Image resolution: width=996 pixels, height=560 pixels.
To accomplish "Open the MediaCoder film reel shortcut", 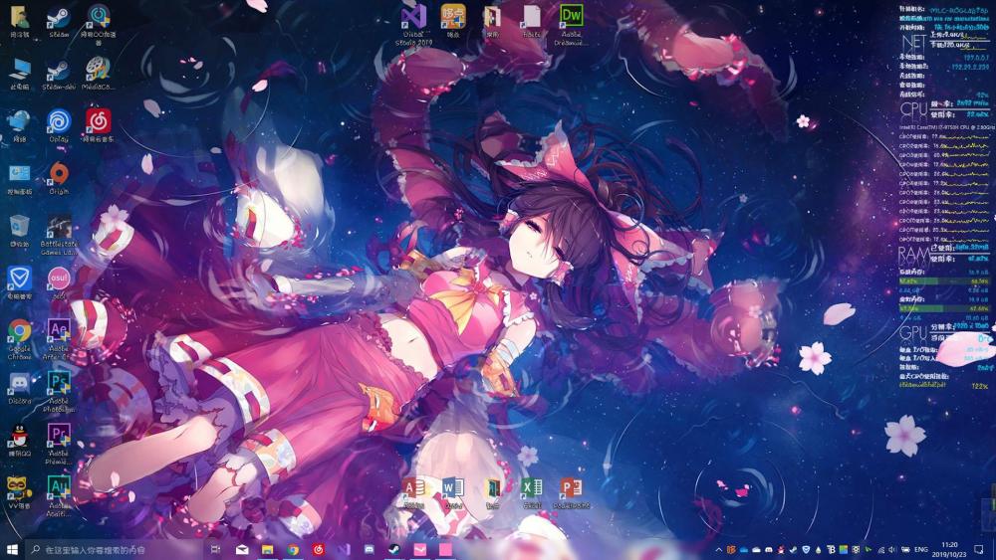I will tap(98, 71).
